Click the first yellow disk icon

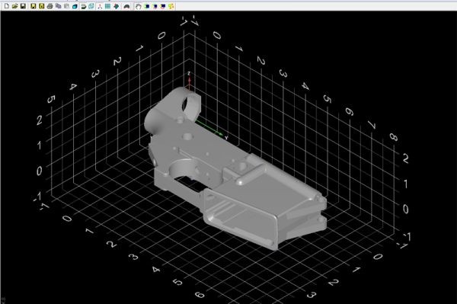coord(34,6)
